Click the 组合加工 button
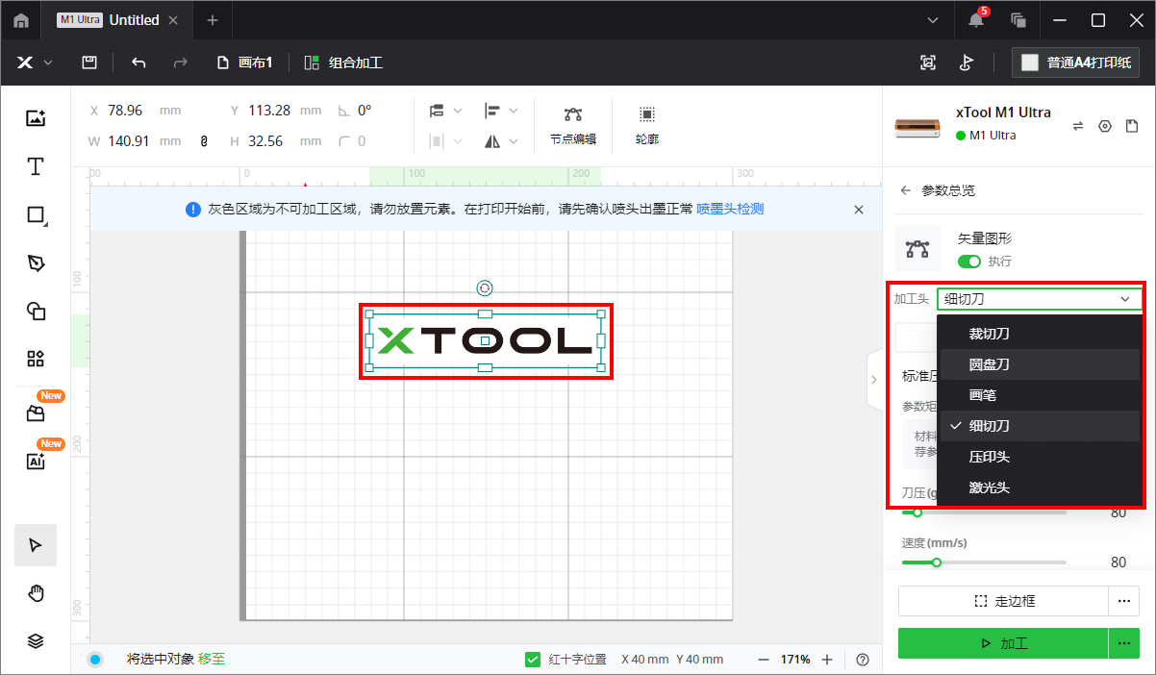Image resolution: width=1156 pixels, height=675 pixels. [x=343, y=62]
